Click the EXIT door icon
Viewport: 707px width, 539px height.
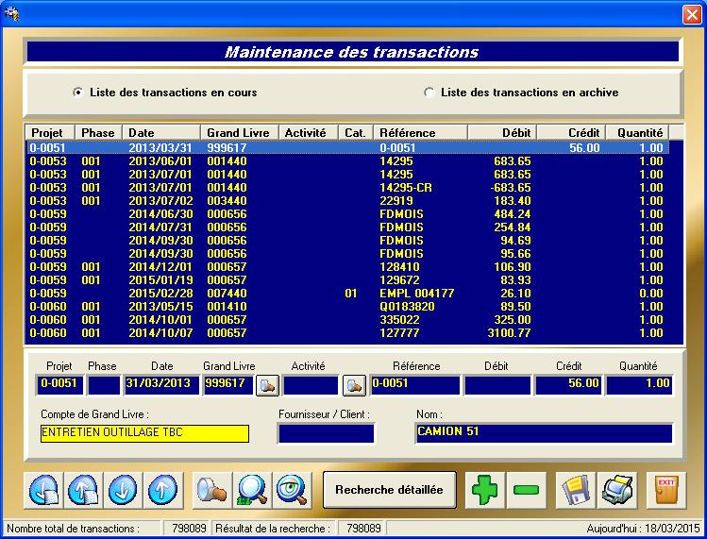tap(666, 491)
